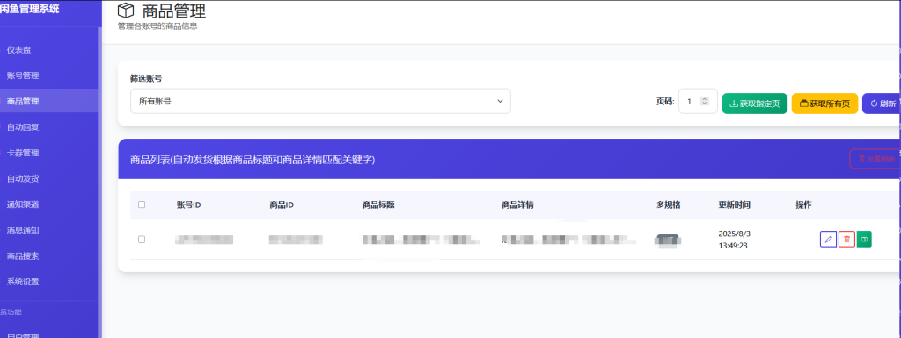Go to 自动回复 in the sidebar
The height and width of the screenshot is (338, 901).
click(22, 127)
